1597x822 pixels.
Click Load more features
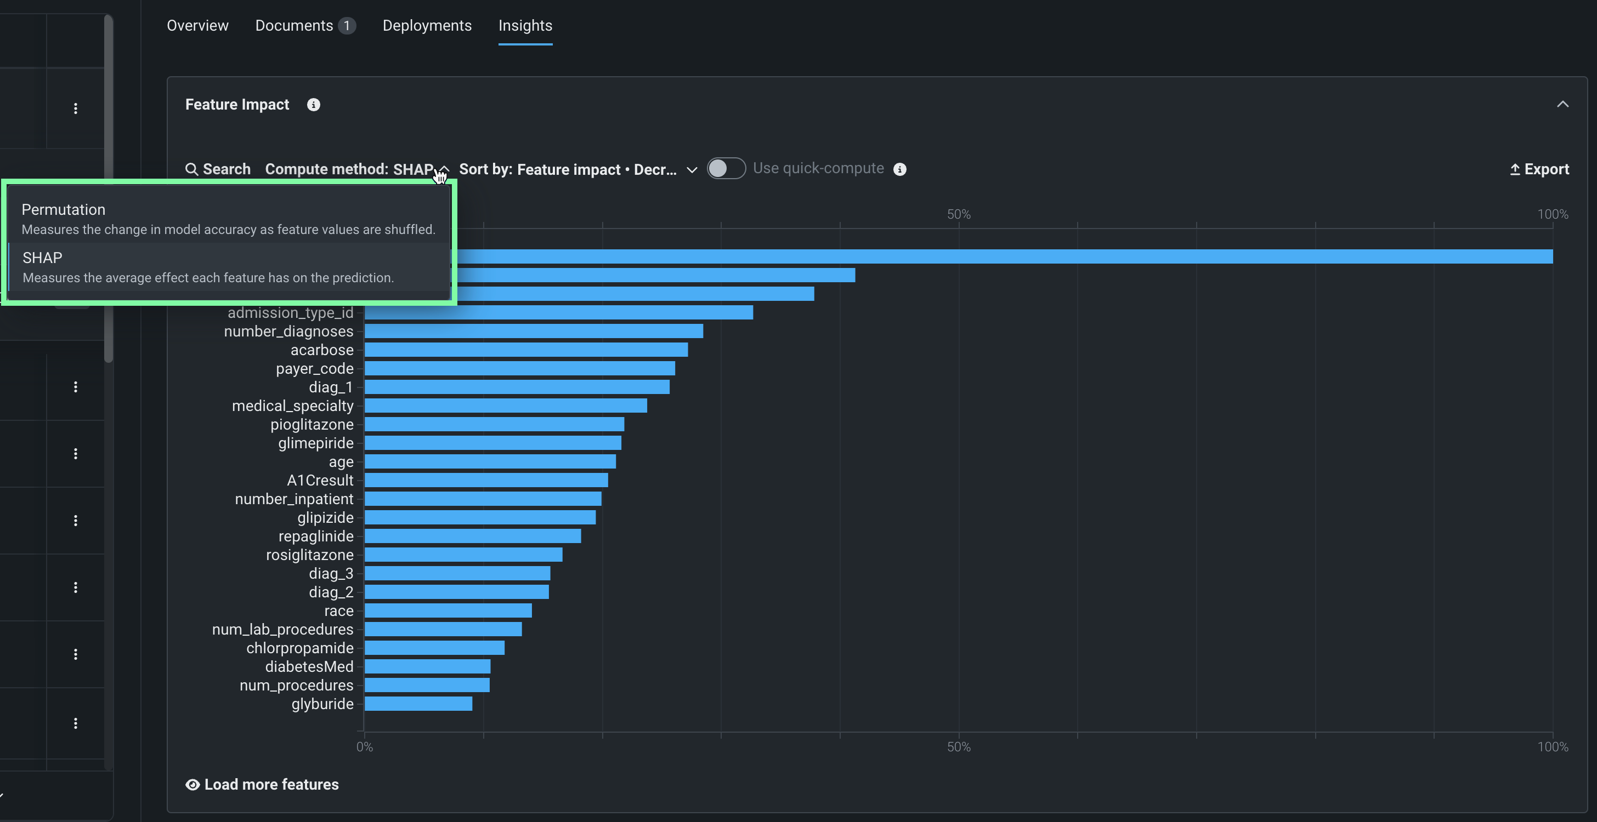click(271, 784)
